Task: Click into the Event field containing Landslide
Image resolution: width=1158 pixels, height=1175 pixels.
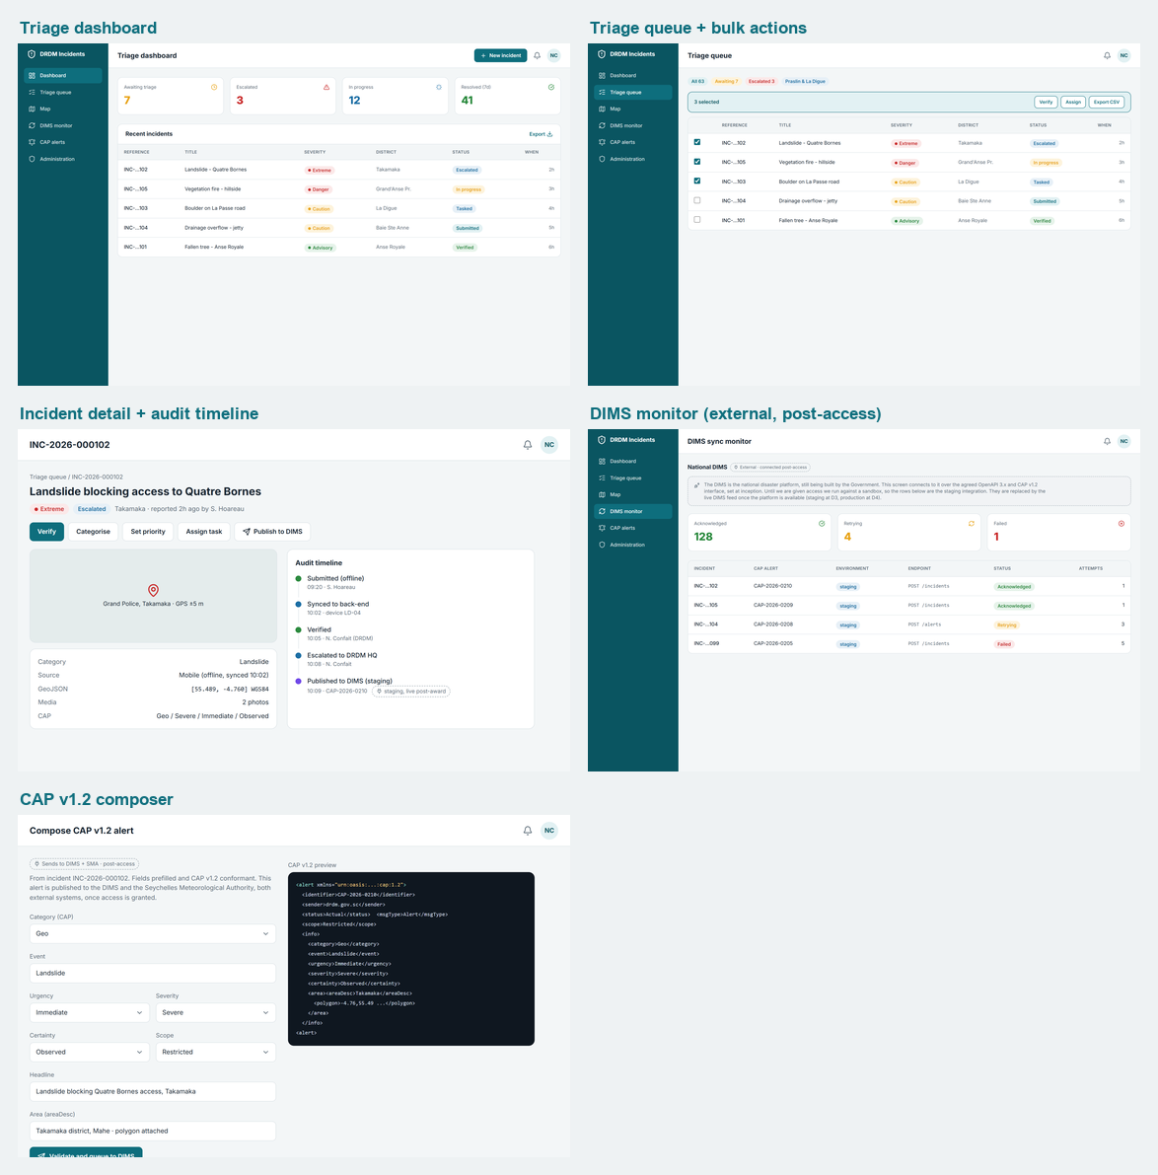Action: 153,973
